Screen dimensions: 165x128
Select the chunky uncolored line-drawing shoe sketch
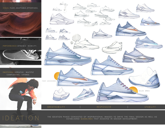click(x=112, y=47)
